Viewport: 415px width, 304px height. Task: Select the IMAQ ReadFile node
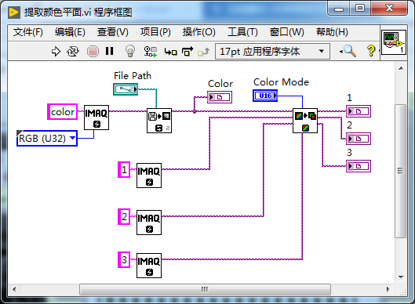159,121
